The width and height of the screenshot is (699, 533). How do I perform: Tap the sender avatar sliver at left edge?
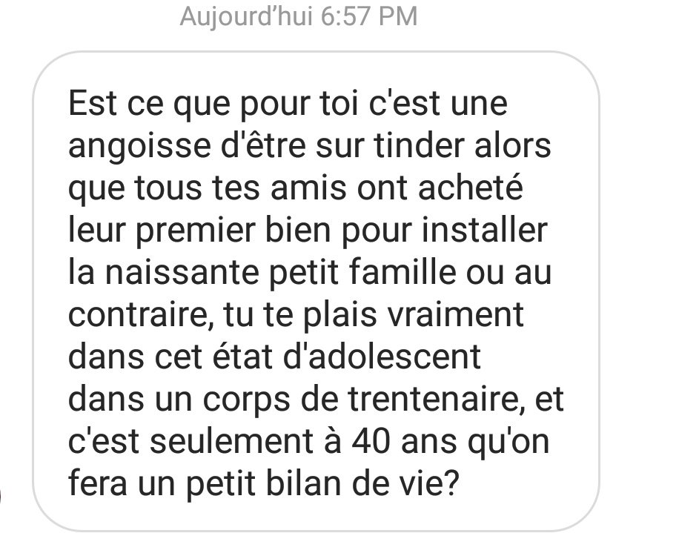pos(1,496)
